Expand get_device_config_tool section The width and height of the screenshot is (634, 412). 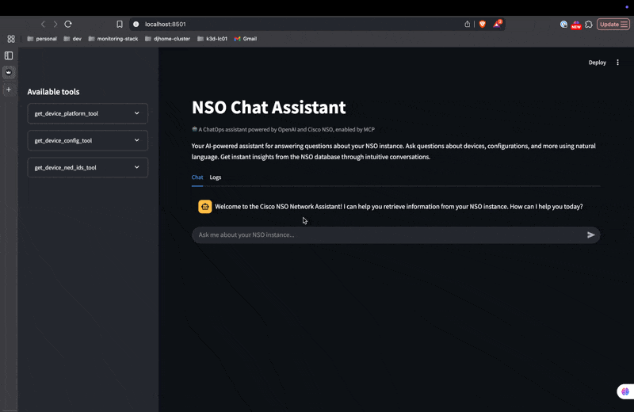88,140
